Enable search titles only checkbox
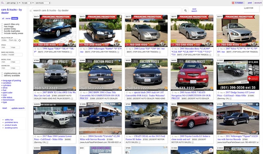Viewport: 263px width, 154px height. (2, 24)
